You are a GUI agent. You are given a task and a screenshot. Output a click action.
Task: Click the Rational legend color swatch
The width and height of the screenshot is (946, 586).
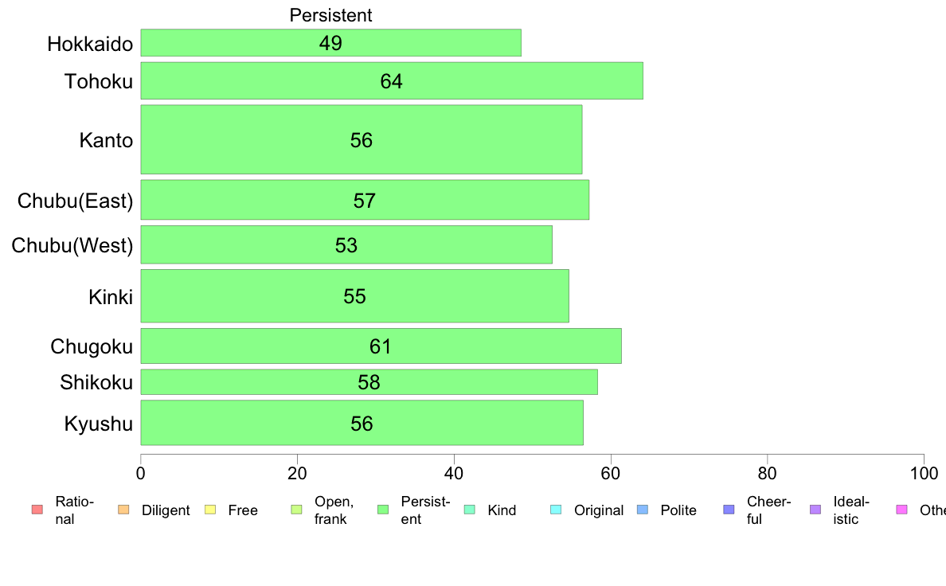pos(37,510)
